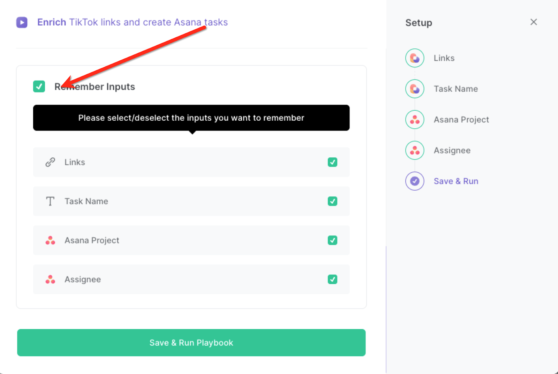Toggle the Remember Inputs checkbox
558x374 pixels.
tap(39, 86)
